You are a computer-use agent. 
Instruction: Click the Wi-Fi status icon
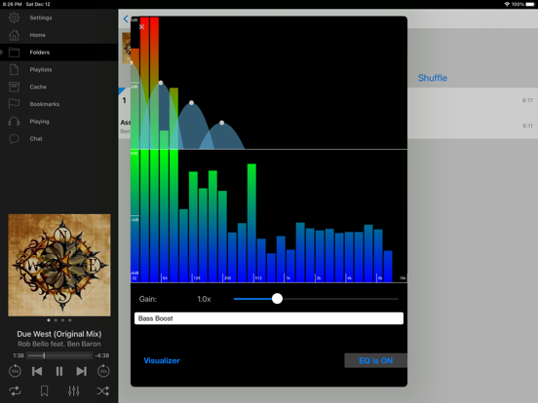click(507, 4)
